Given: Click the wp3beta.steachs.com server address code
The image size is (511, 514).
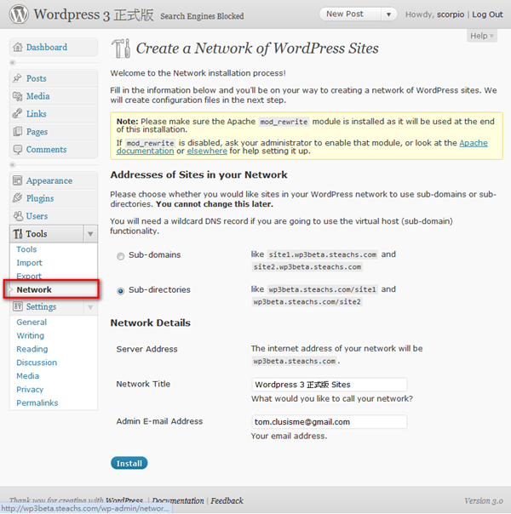Looking at the screenshot, I should pyautogui.click(x=294, y=361).
